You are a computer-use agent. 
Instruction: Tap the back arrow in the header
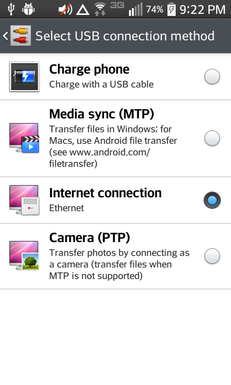[x=5, y=36]
